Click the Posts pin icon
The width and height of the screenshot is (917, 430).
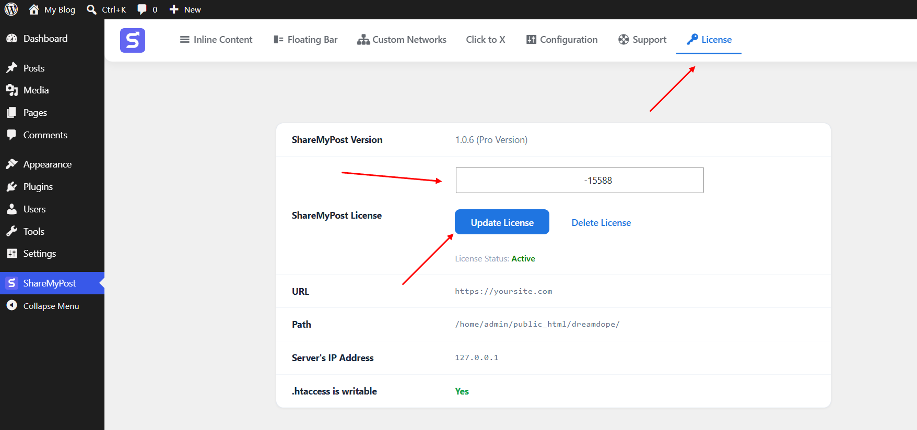(11, 68)
